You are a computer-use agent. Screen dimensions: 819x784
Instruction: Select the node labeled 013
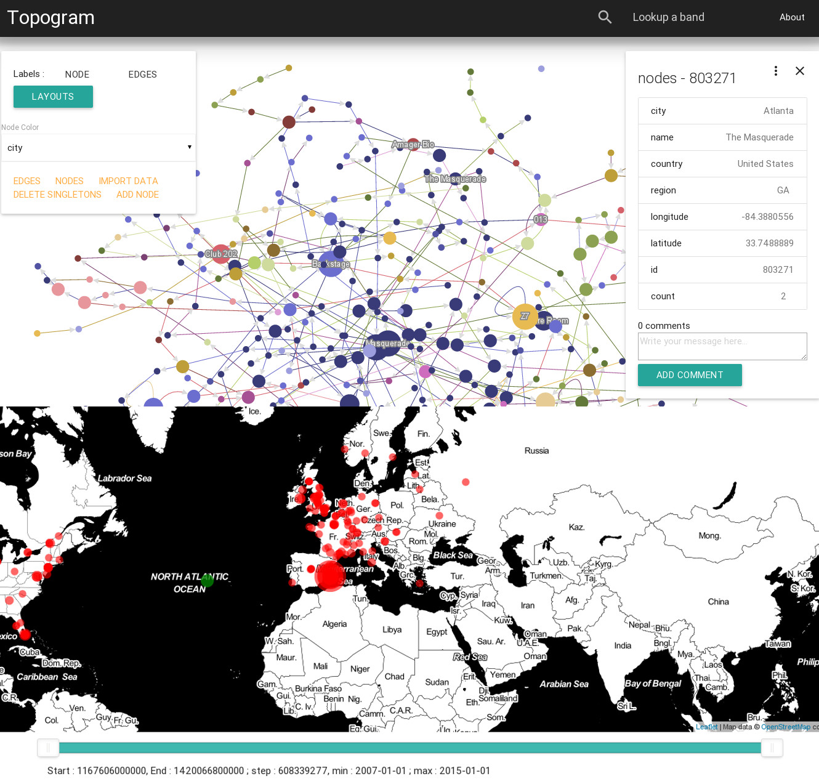[x=541, y=219]
